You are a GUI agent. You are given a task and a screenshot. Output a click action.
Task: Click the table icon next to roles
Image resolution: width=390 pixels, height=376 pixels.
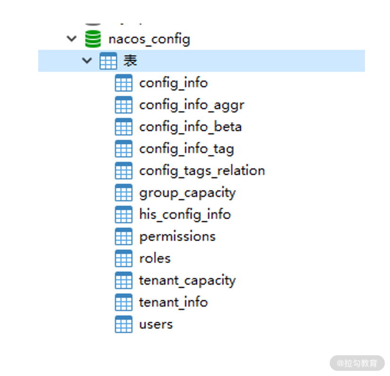click(x=123, y=259)
